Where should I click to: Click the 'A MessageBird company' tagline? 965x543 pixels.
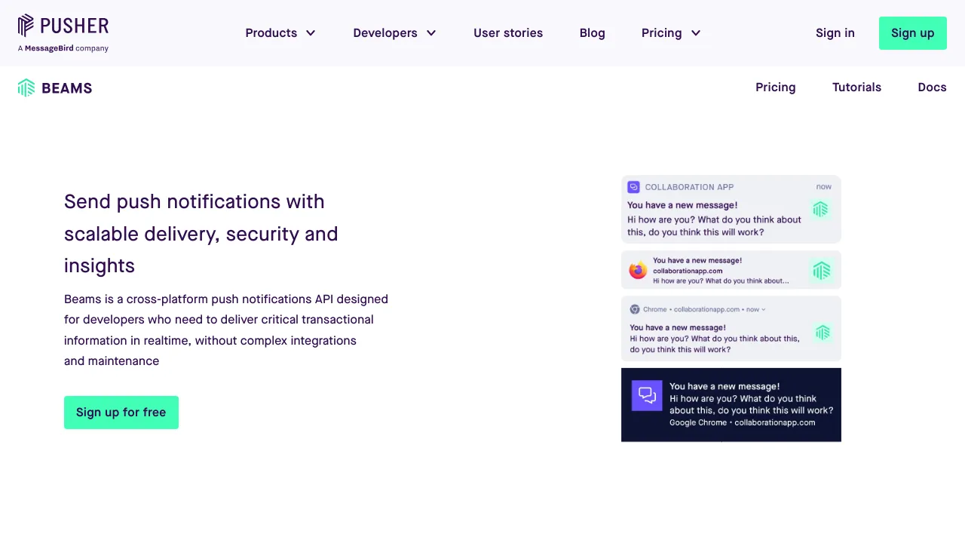[x=63, y=48]
